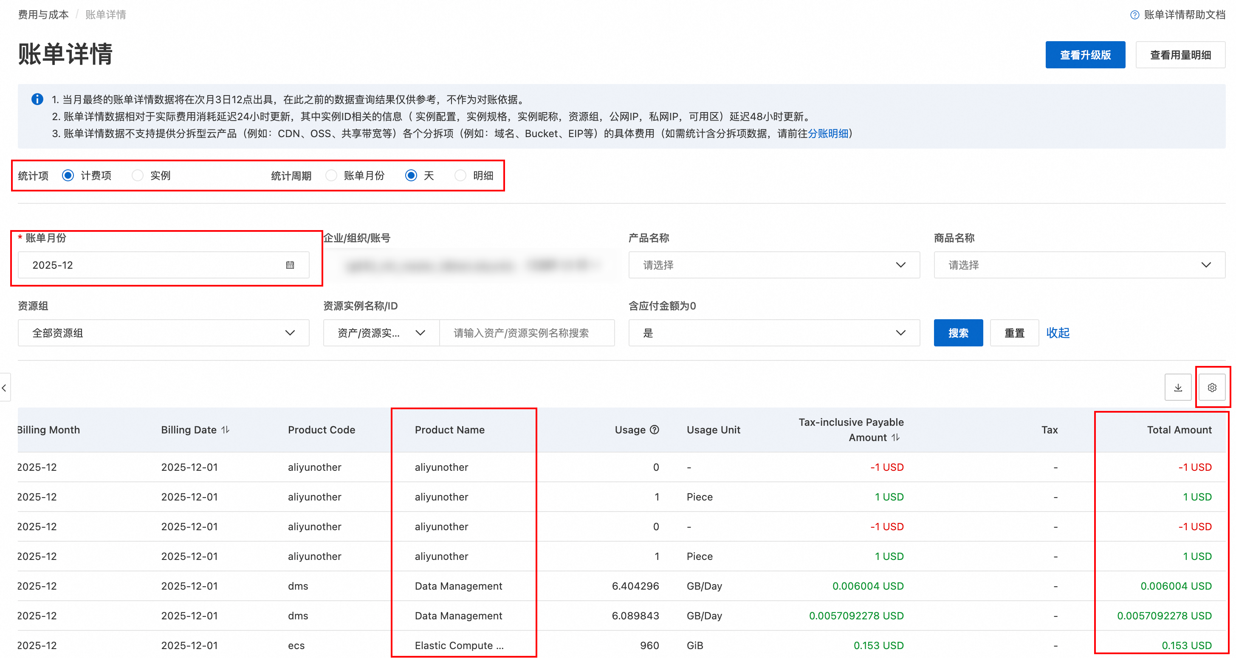Select 账单月份 statistics period radio
Viewport: 1236px width, 658px height.
pyautogui.click(x=331, y=175)
